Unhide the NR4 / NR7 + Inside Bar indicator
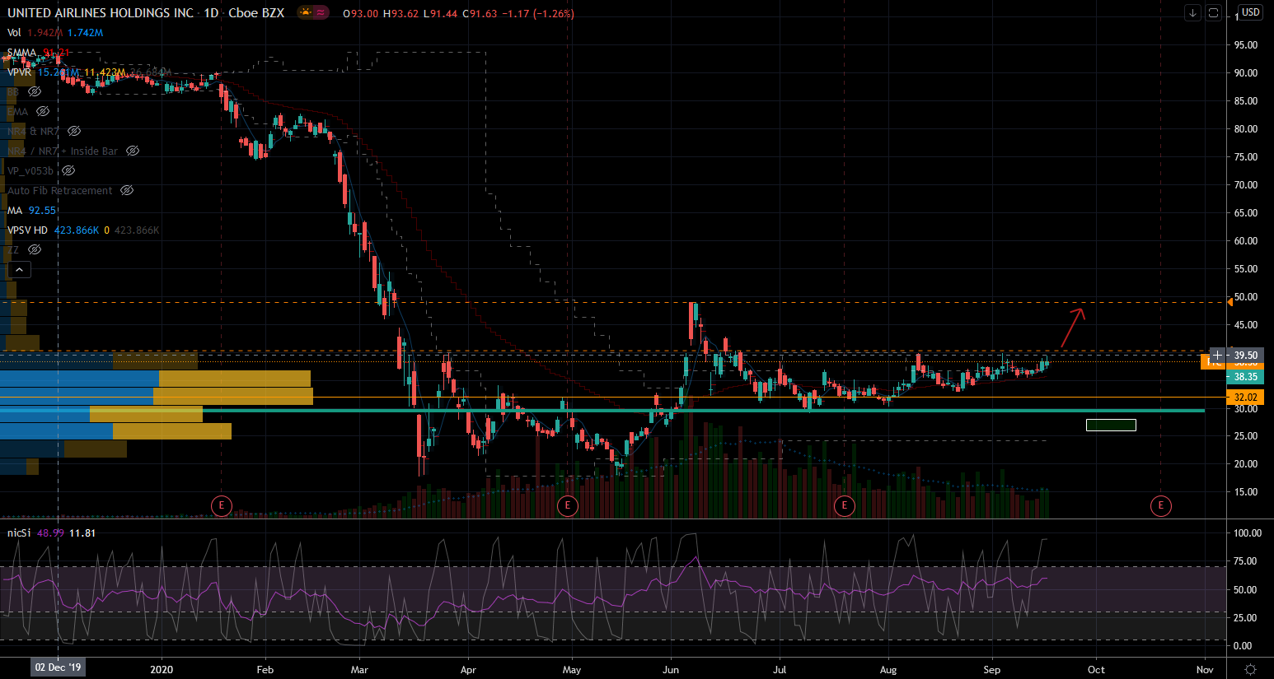This screenshot has width=1274, height=679. coord(133,151)
